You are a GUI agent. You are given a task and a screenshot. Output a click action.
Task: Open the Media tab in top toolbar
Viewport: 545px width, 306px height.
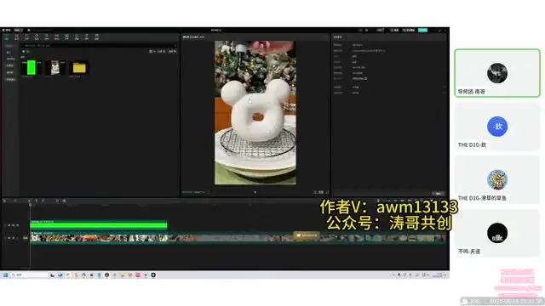[7, 37]
